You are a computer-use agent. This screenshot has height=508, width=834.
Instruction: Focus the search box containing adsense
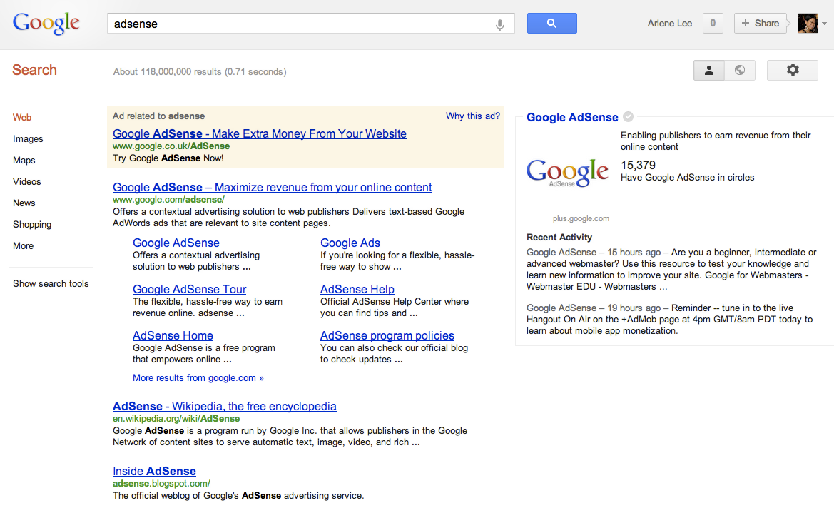click(x=310, y=24)
